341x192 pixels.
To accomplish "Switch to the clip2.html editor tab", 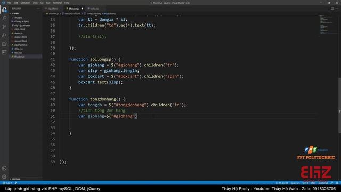I will 53,9.
